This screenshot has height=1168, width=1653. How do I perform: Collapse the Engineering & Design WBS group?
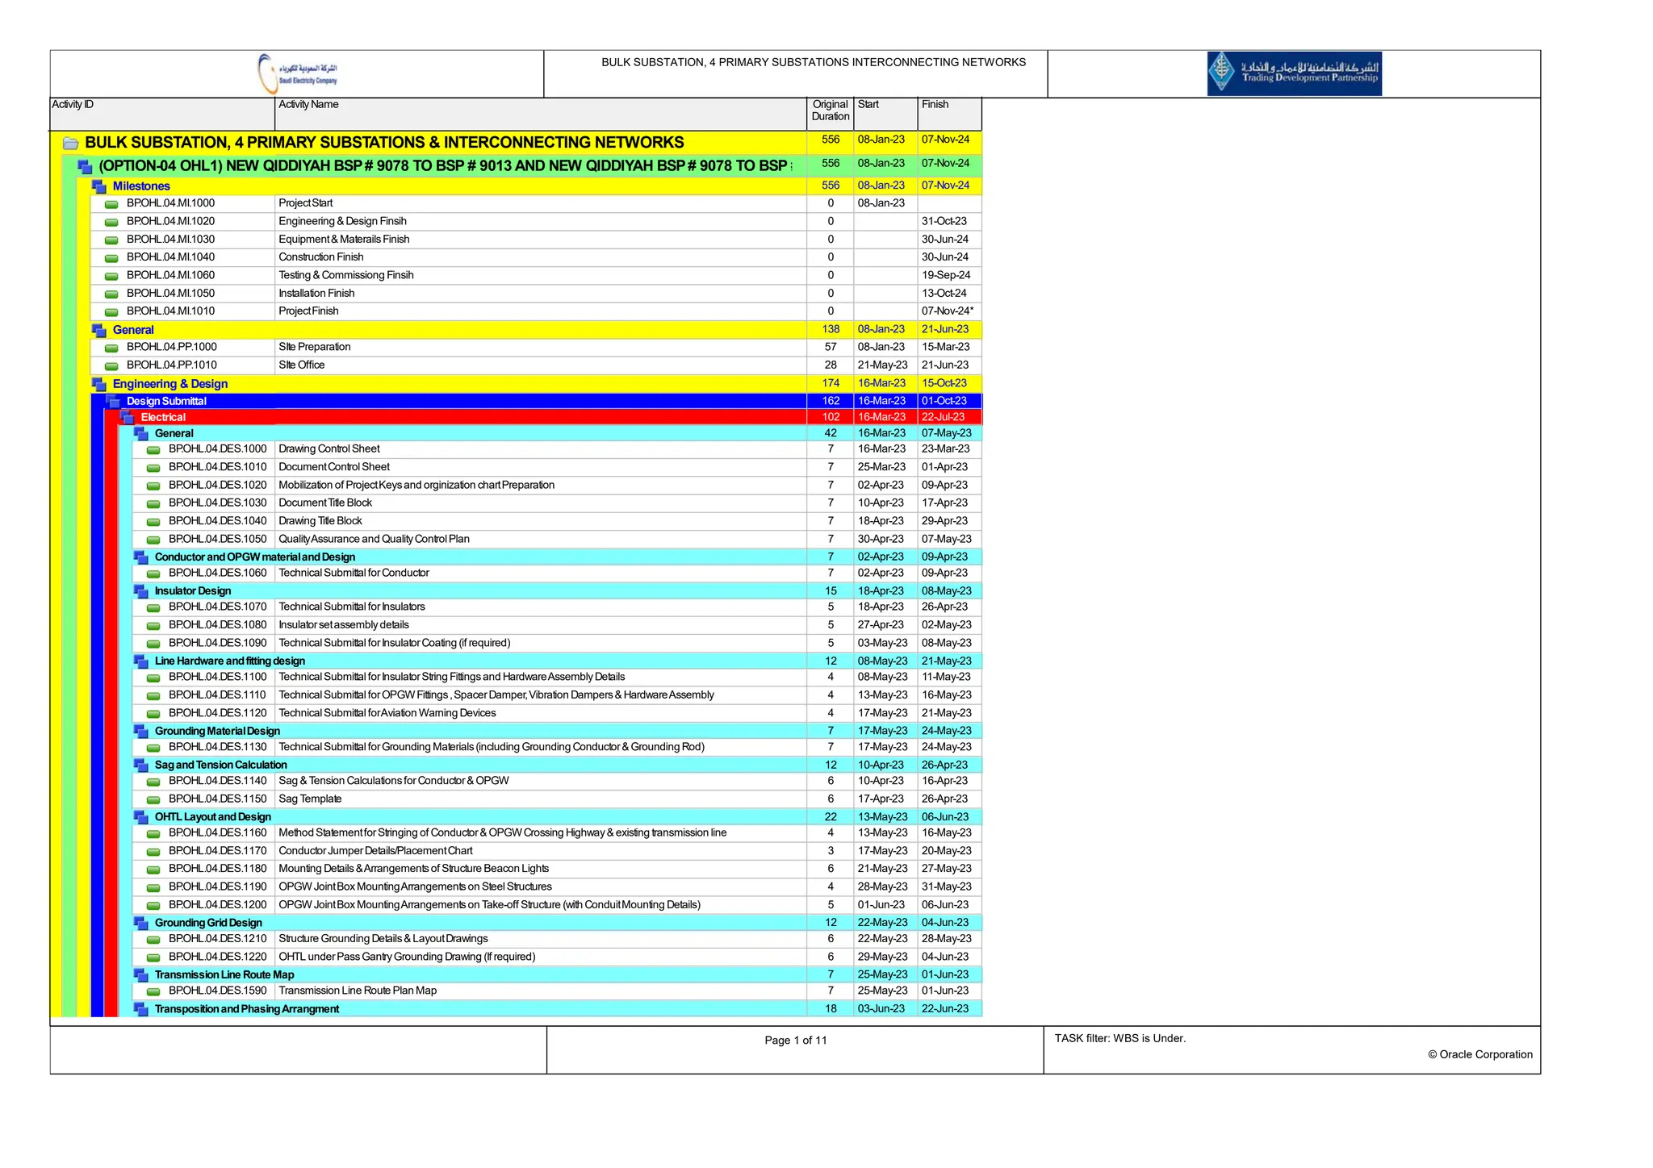(x=99, y=384)
